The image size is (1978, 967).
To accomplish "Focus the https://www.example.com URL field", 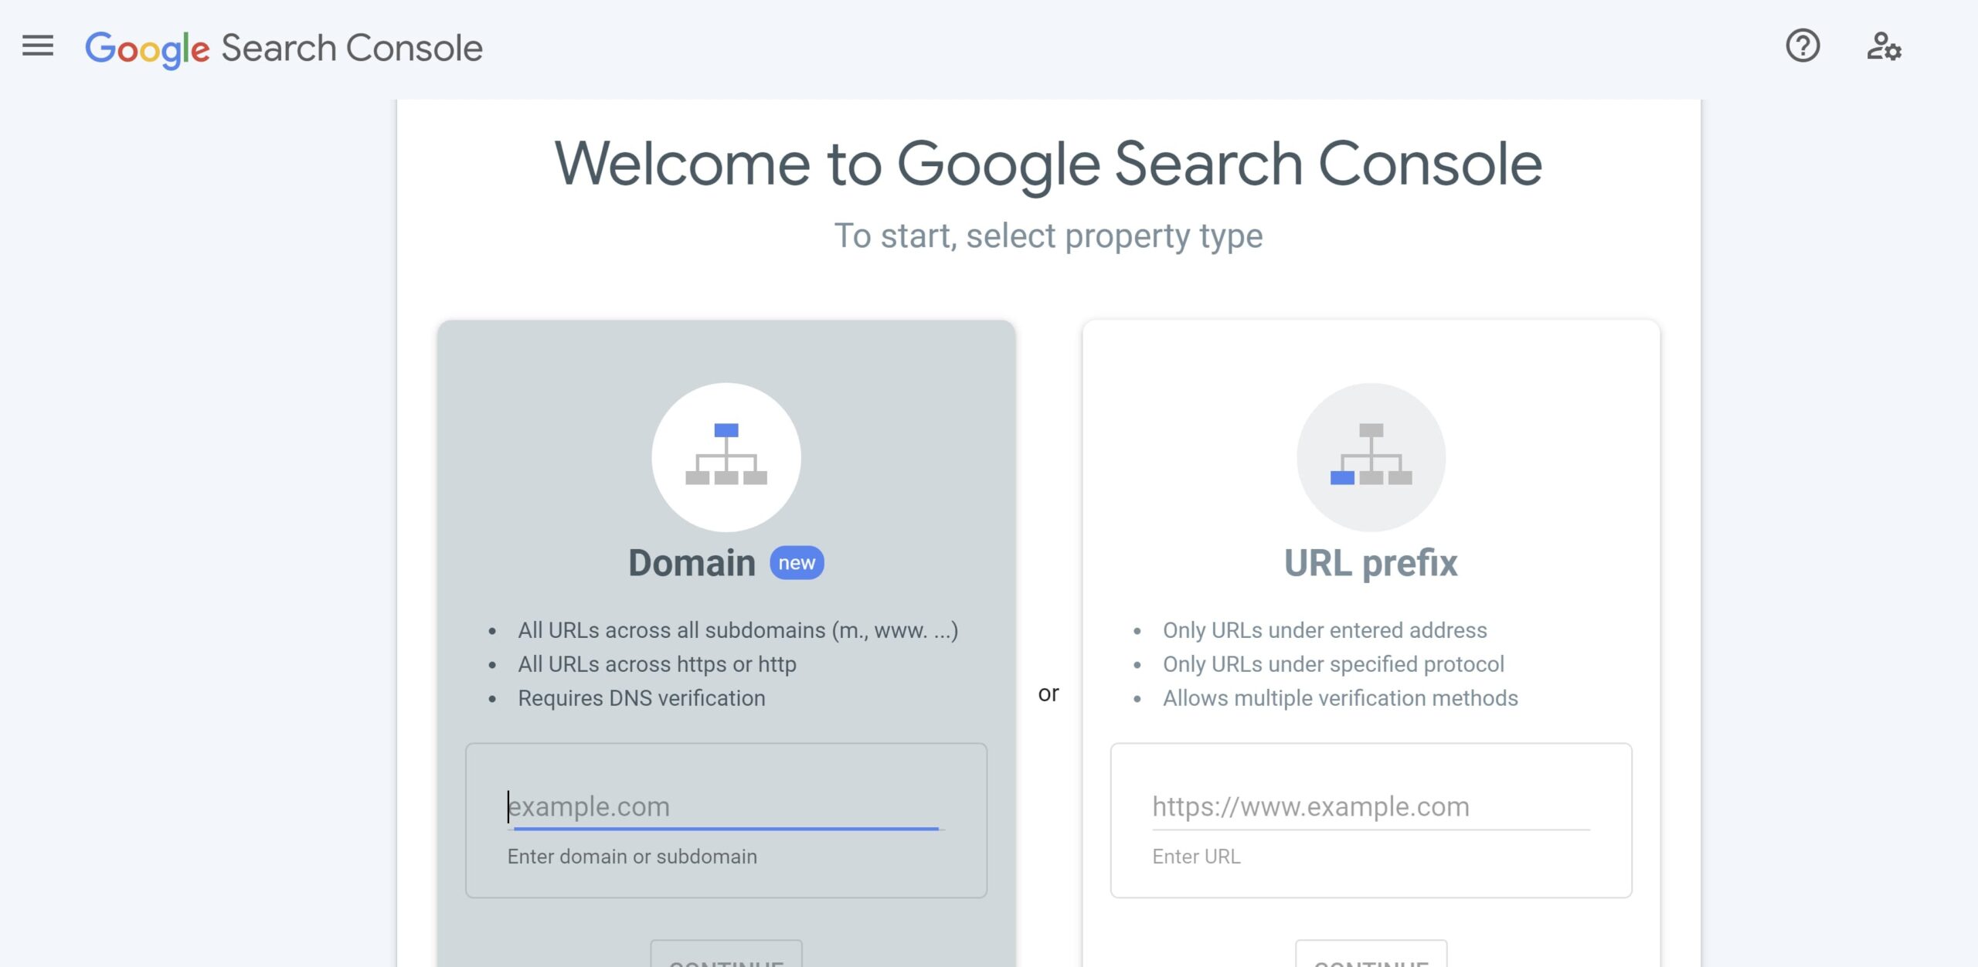I will click(x=1371, y=806).
